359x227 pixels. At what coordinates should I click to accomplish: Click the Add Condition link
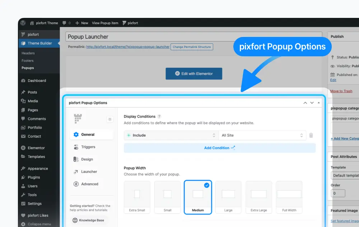(220, 148)
